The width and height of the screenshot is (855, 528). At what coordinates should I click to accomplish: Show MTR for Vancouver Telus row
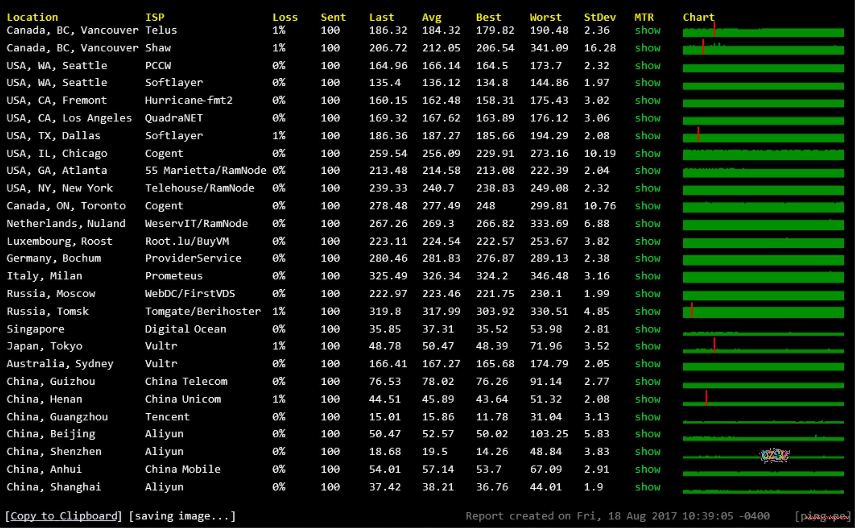[647, 30]
